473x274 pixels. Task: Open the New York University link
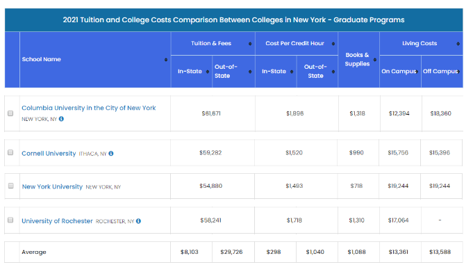[x=52, y=186]
